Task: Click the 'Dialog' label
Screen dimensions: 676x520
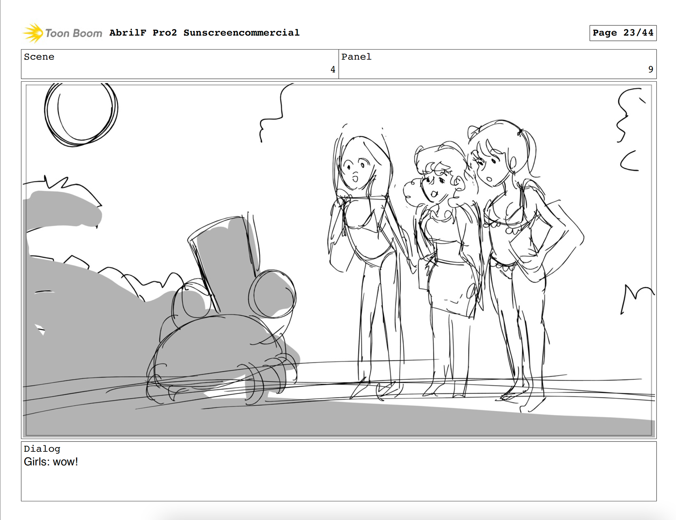Action: click(x=42, y=449)
